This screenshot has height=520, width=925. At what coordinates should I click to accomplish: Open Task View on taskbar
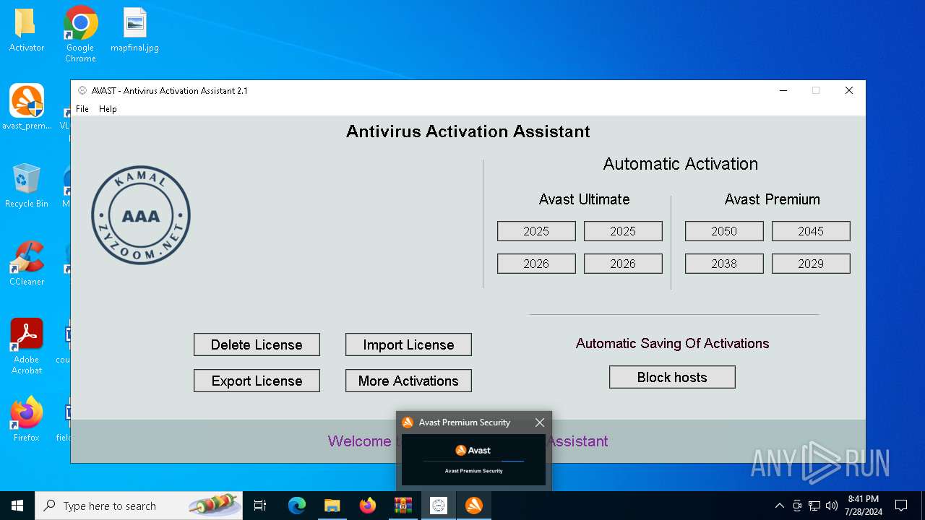click(x=261, y=506)
